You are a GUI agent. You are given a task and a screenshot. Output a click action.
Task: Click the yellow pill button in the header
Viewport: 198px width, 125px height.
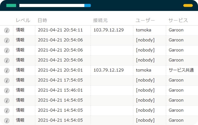188,5
